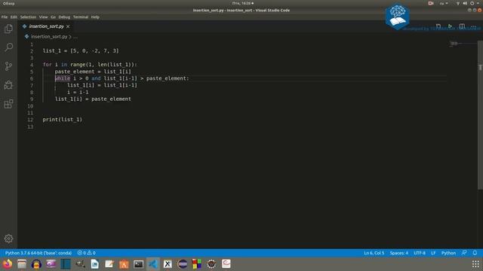The width and height of the screenshot is (483, 271).
Task: Click the 'while' keyword on line 6
Action: pos(63,78)
